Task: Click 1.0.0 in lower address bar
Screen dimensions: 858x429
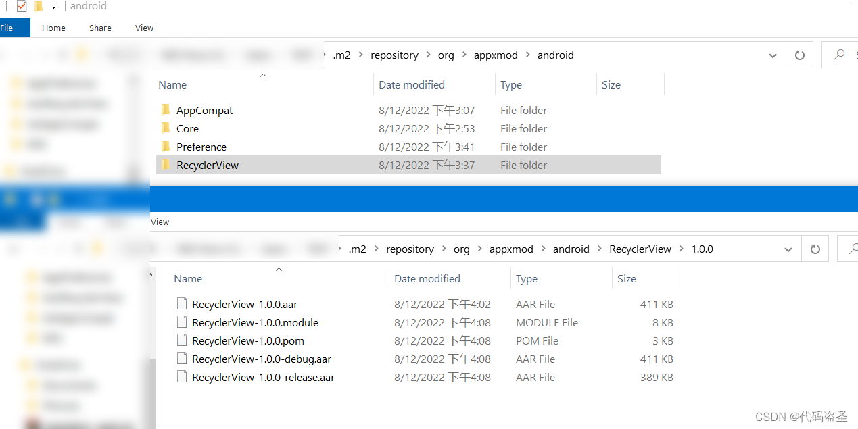Action: [702, 249]
